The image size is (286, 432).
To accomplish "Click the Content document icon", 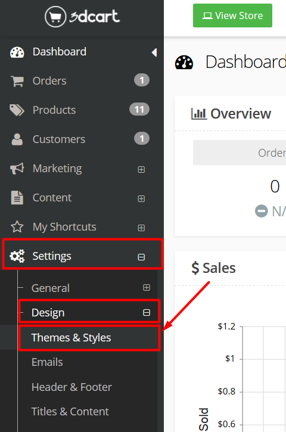I will [x=17, y=198].
